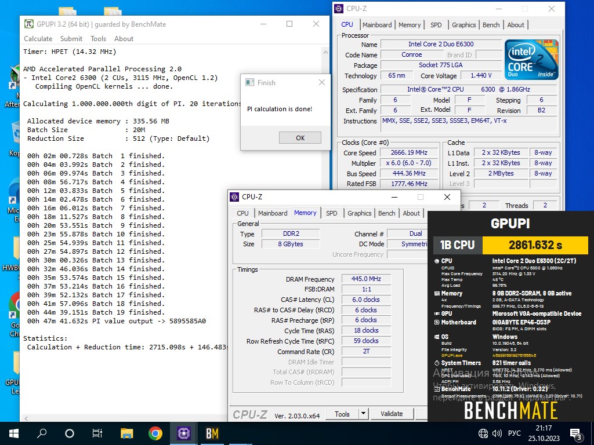Open Google Chrome from the taskbar
The height and width of the screenshot is (445, 594).
[x=155, y=433]
